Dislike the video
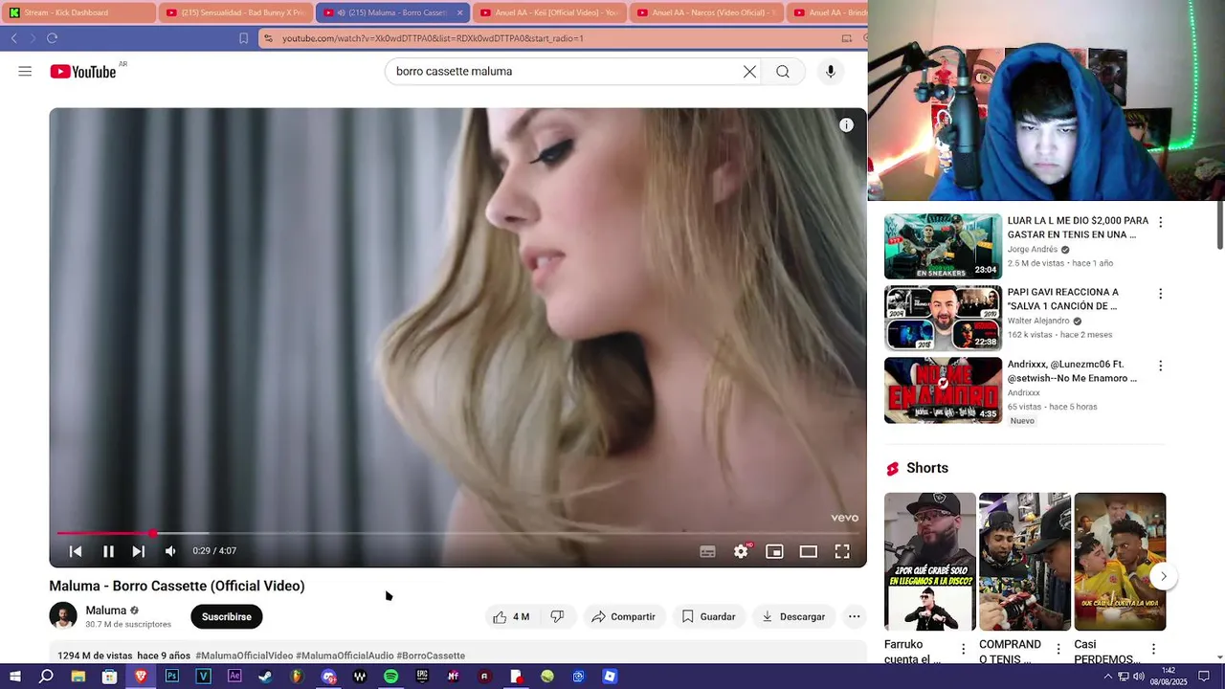This screenshot has width=1225, height=689. click(x=557, y=617)
